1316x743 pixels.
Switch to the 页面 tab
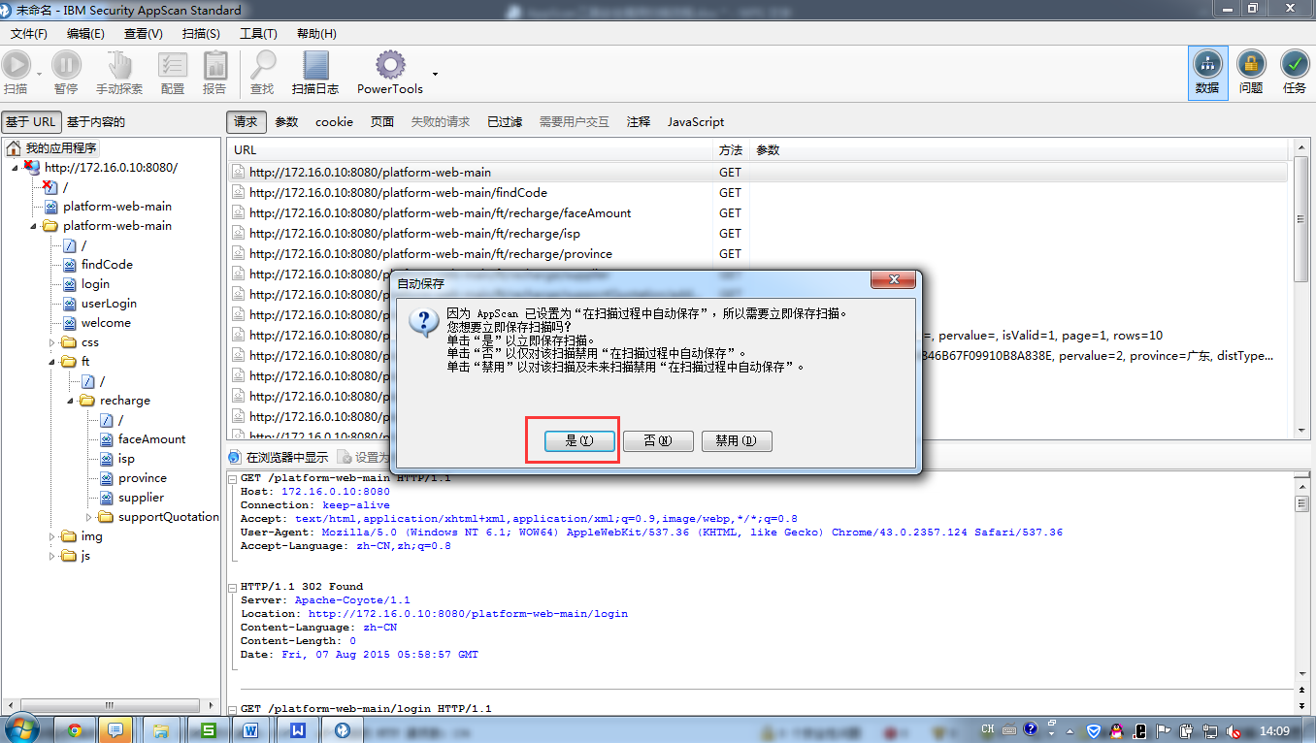click(x=382, y=122)
